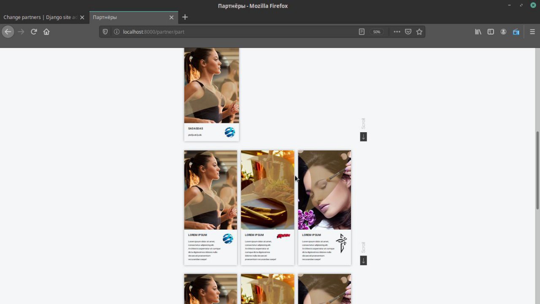Screen dimensions: 540x304
Task: Reset the 50% zoom level indicator
Action: click(x=377, y=32)
